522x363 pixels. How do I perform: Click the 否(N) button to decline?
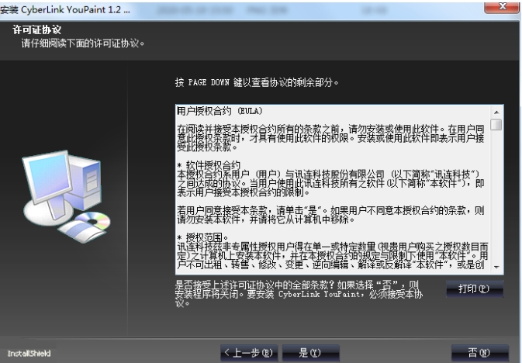tap(479, 353)
